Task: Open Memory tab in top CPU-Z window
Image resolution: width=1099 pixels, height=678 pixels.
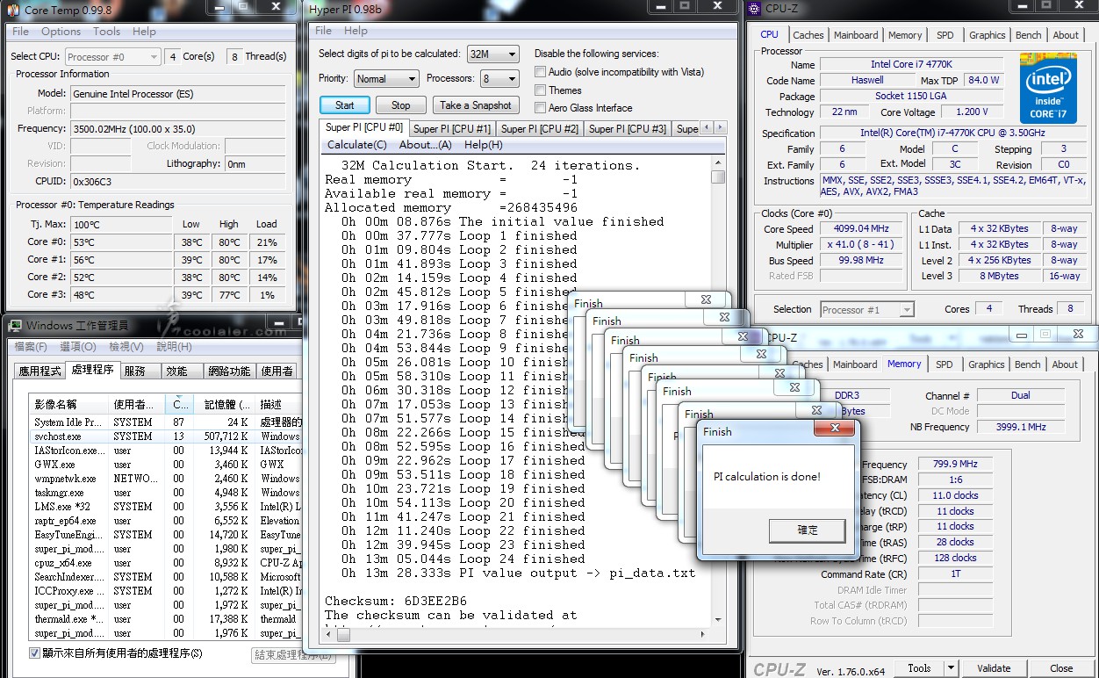Action: click(x=905, y=35)
